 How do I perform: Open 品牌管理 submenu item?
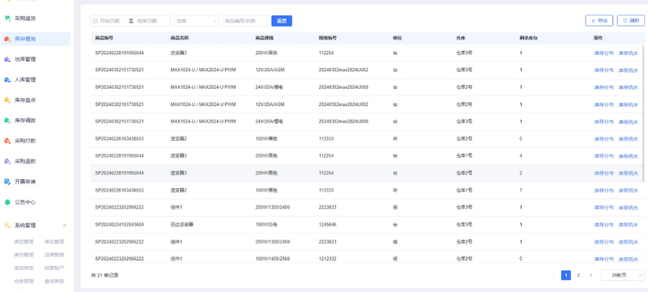click(x=54, y=255)
